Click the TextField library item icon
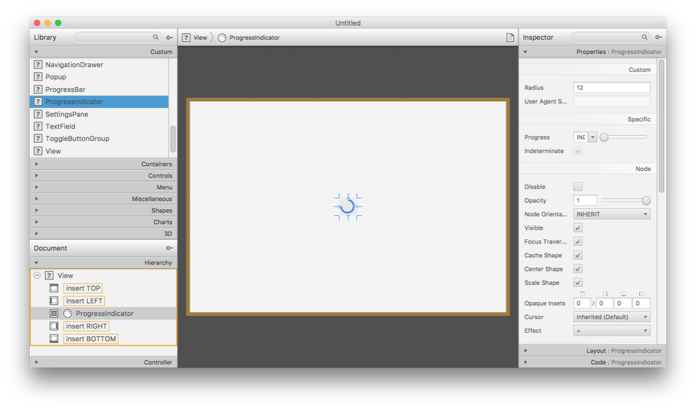This screenshot has width=696, height=410. [38, 126]
